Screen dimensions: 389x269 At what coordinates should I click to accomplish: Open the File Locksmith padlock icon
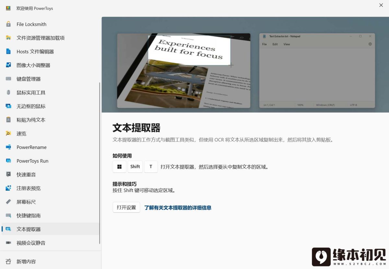click(8, 24)
